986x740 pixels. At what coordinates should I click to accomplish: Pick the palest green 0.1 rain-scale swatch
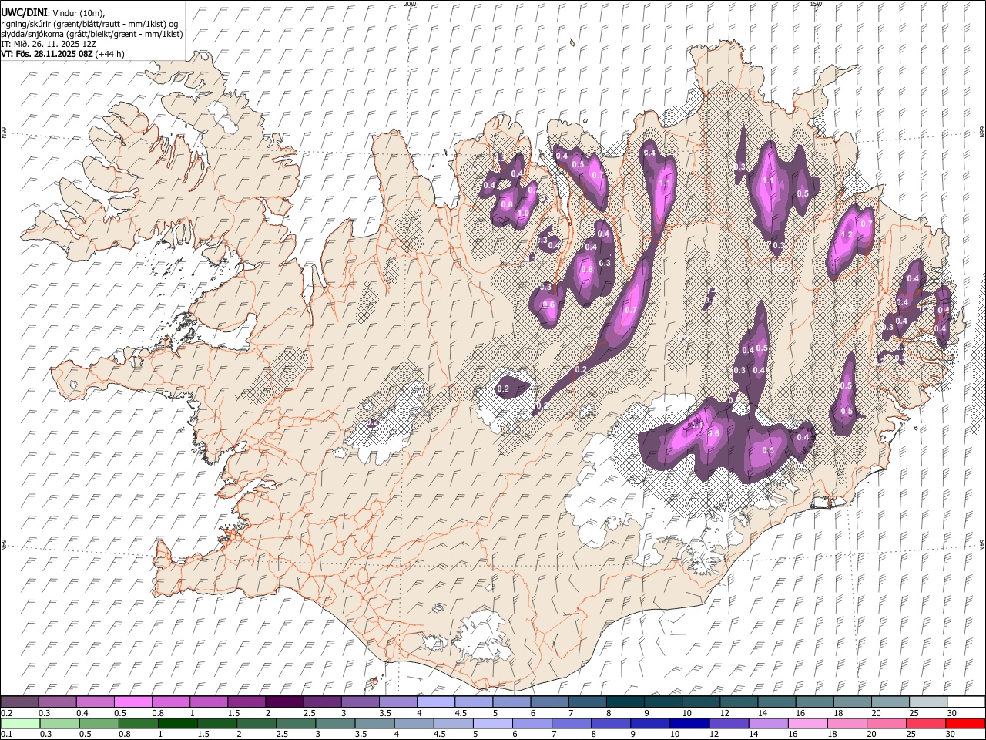(x=19, y=723)
